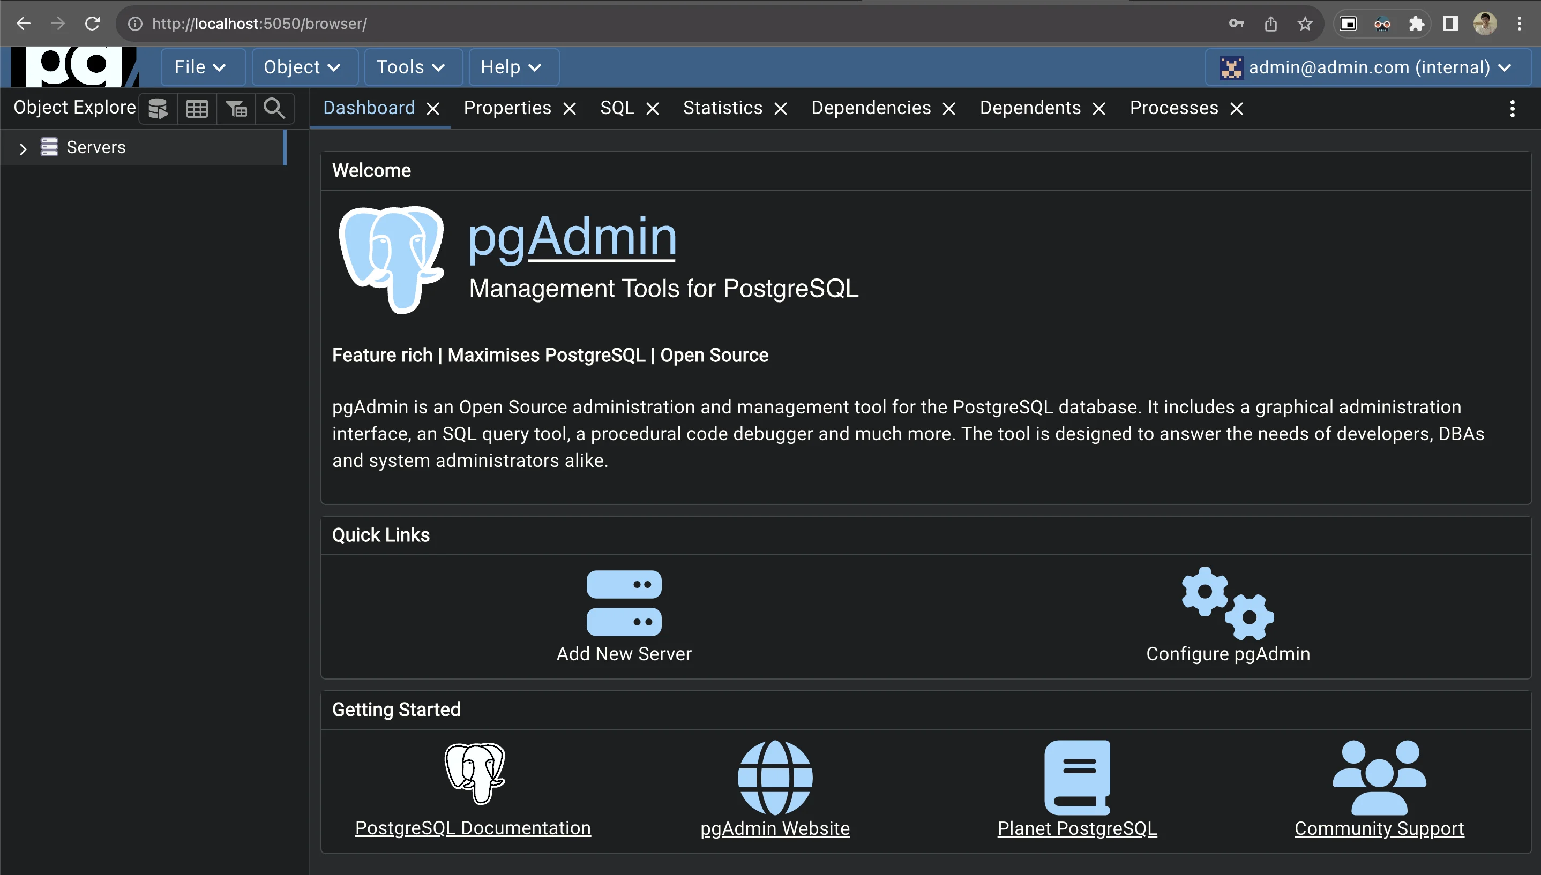Switch to the Dependencies tab

click(871, 108)
